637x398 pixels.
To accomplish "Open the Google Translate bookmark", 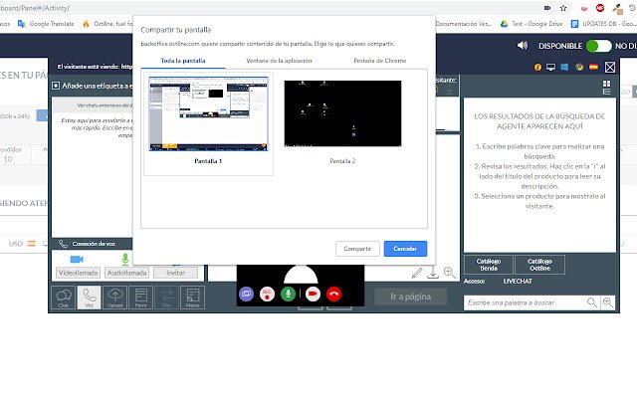I will click(46, 24).
